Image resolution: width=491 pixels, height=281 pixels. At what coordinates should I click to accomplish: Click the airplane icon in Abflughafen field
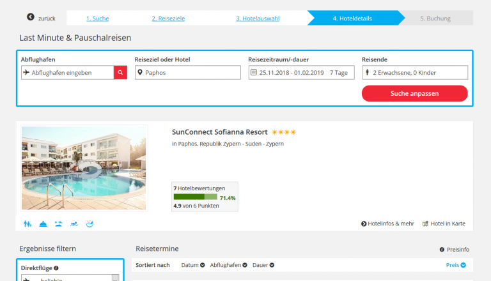tap(26, 73)
